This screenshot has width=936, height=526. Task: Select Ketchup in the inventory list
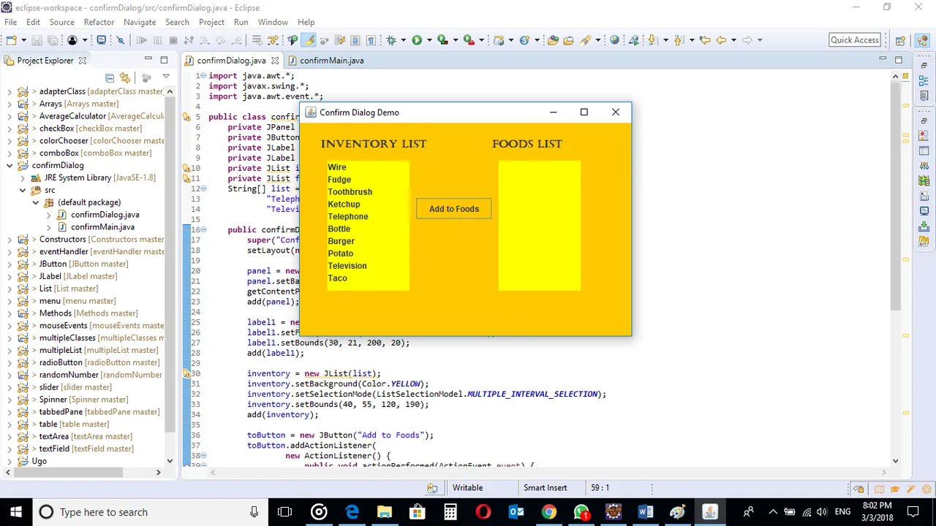coord(368,205)
